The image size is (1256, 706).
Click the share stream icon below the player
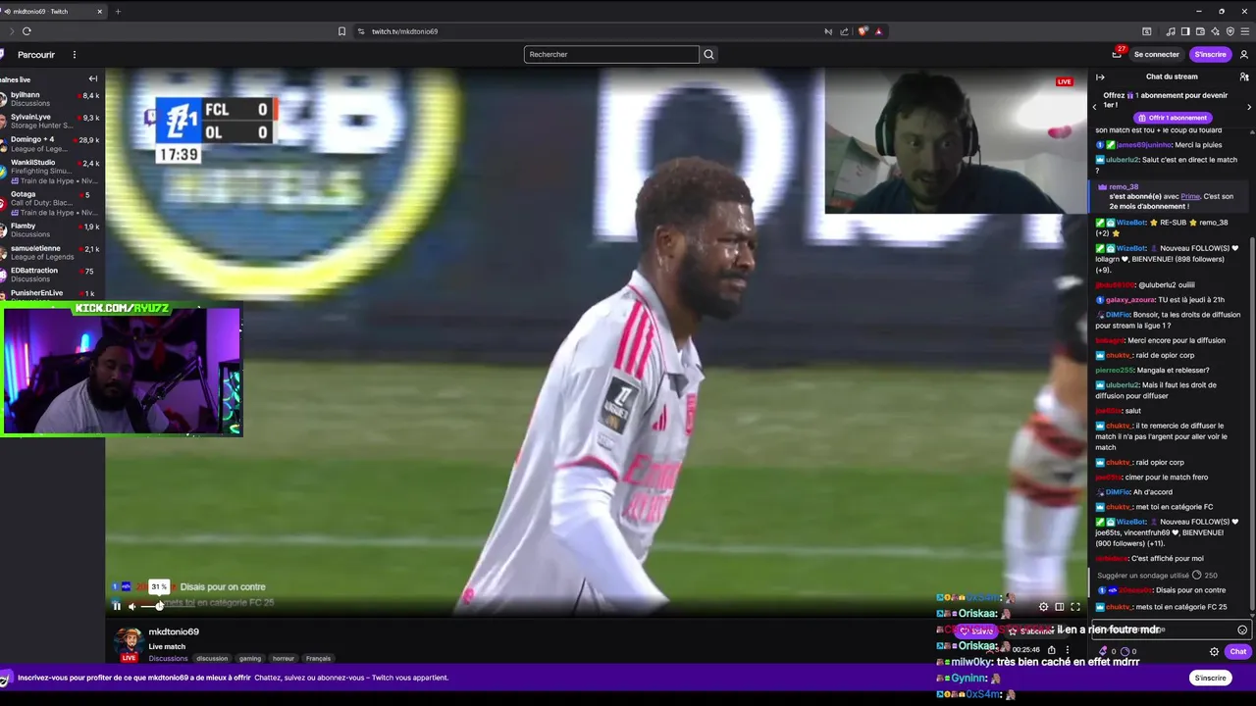point(1051,650)
